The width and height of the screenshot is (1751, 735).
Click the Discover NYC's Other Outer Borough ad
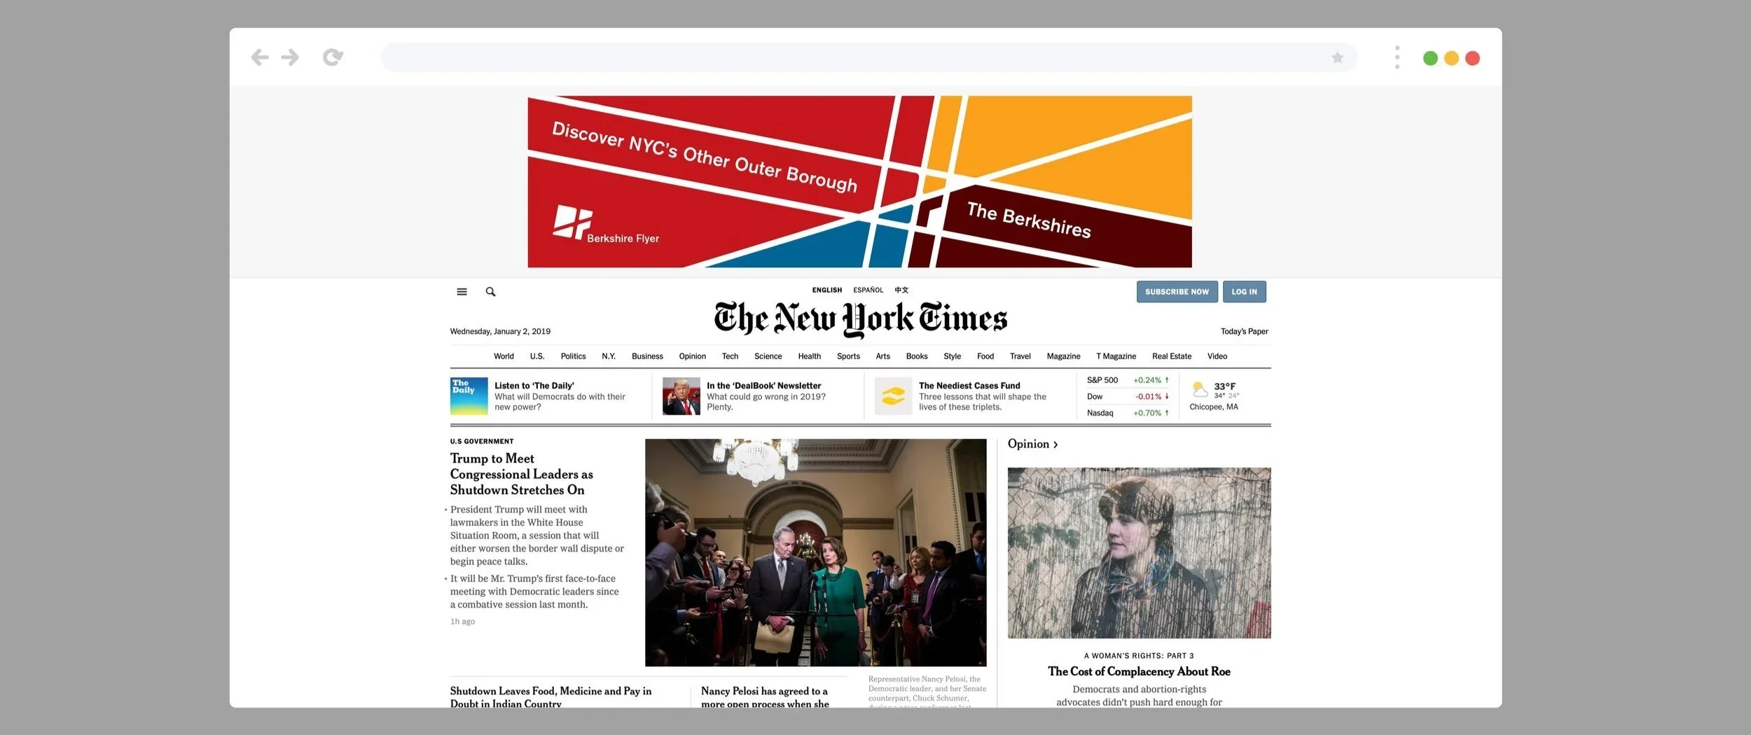point(859,181)
